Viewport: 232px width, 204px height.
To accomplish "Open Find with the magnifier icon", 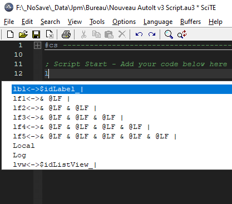I will [x=169, y=34].
